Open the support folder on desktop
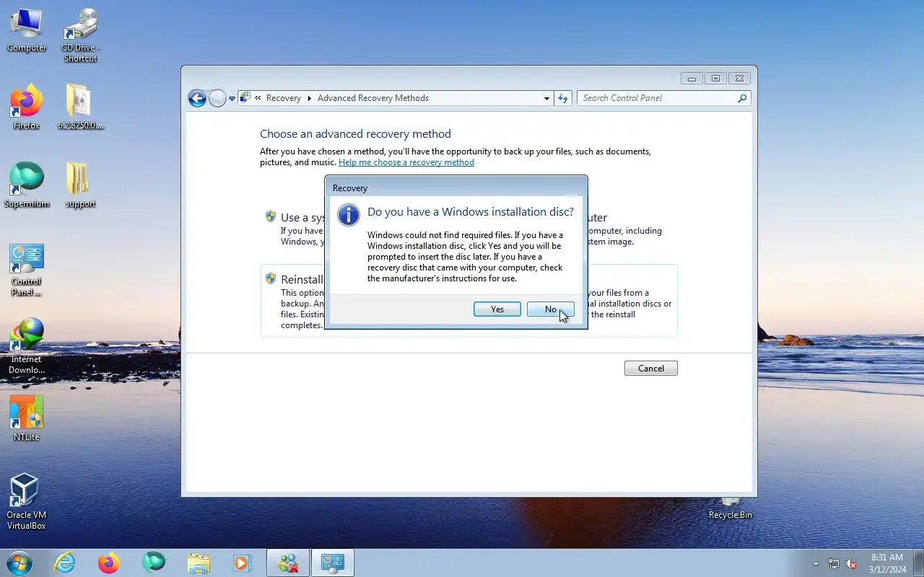Screen dimensions: 924x577 80,185
